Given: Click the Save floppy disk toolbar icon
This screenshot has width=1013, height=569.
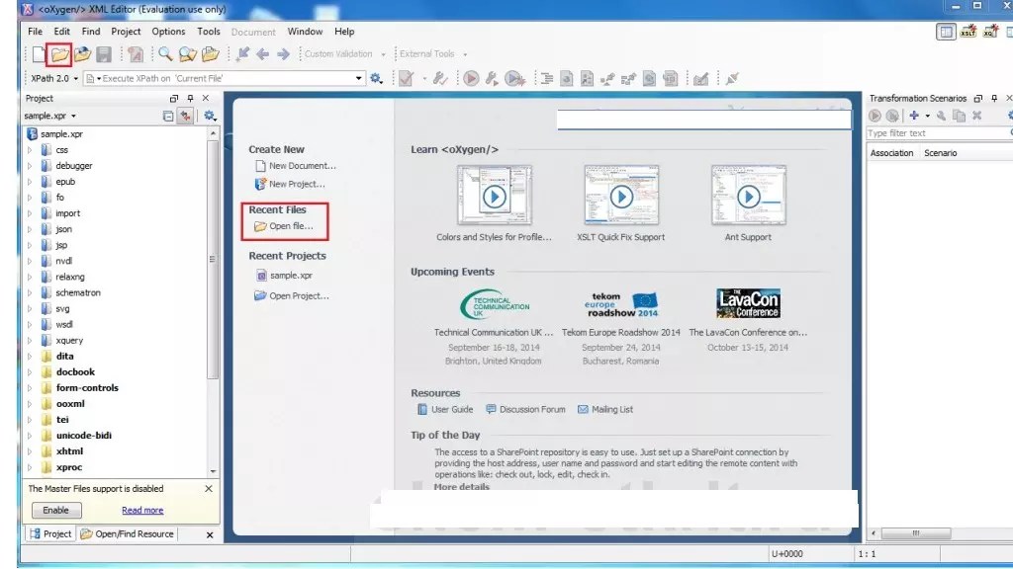Looking at the screenshot, I should 103,55.
